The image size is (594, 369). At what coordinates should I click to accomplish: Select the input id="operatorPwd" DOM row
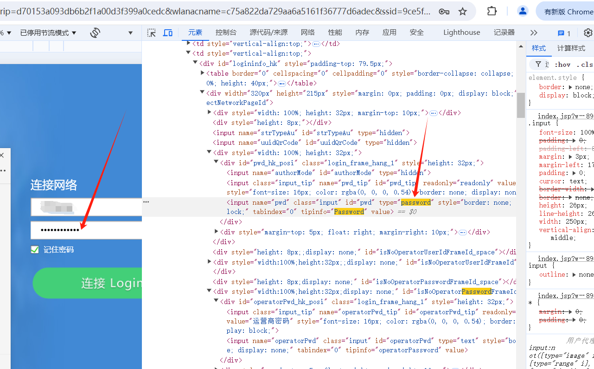[371, 345]
